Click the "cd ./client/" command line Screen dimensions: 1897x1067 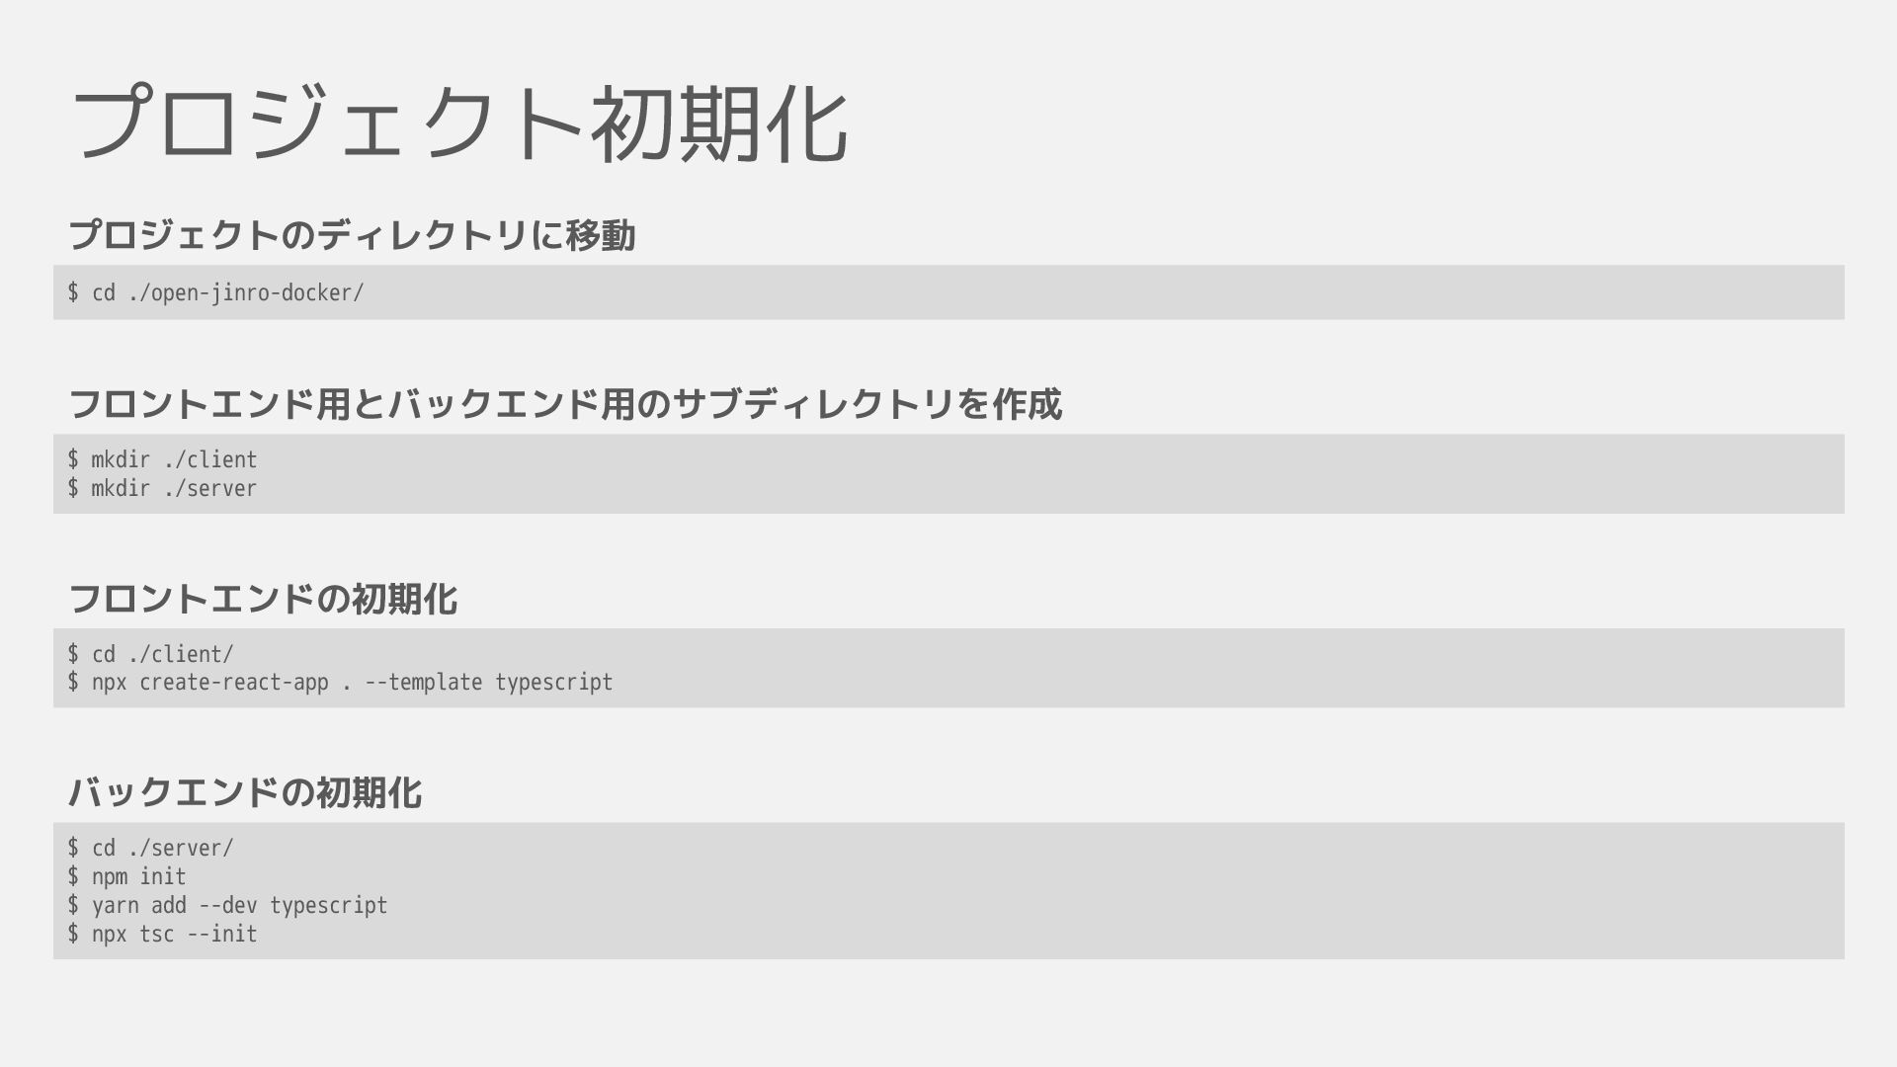(x=151, y=655)
